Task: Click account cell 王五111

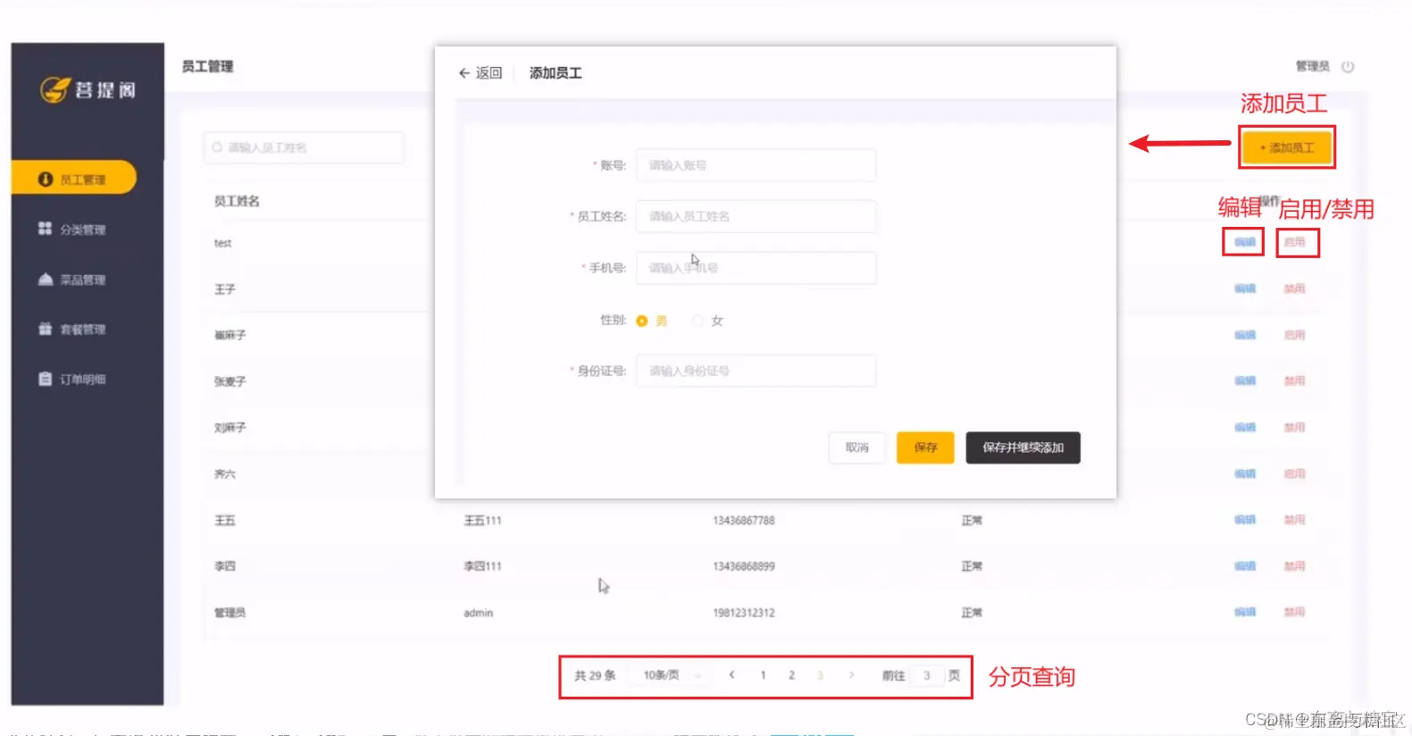Action: (482, 521)
